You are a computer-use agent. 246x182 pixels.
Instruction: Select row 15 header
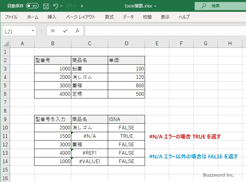5,170
